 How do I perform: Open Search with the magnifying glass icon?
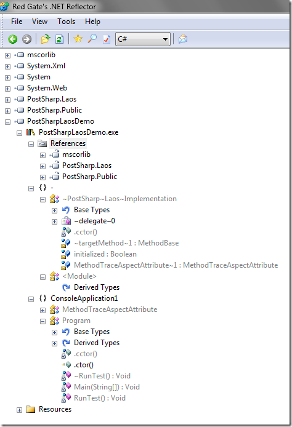[92, 39]
